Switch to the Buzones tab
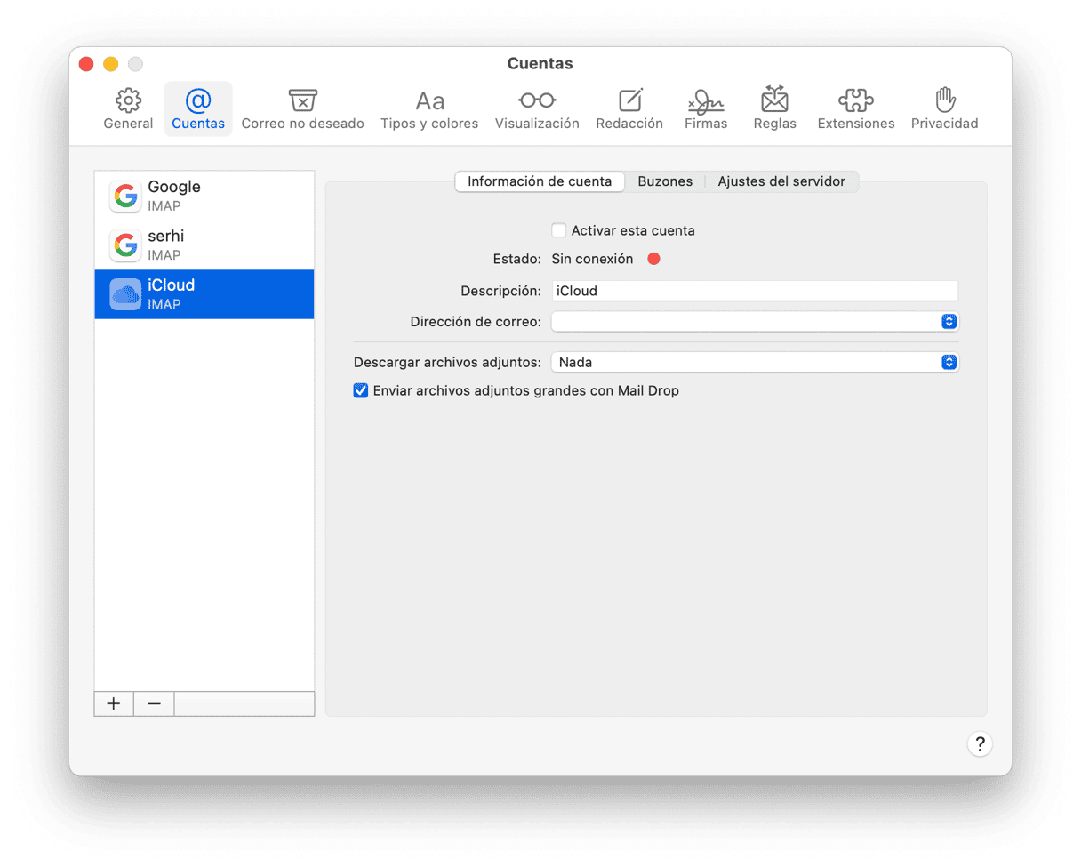 point(665,181)
